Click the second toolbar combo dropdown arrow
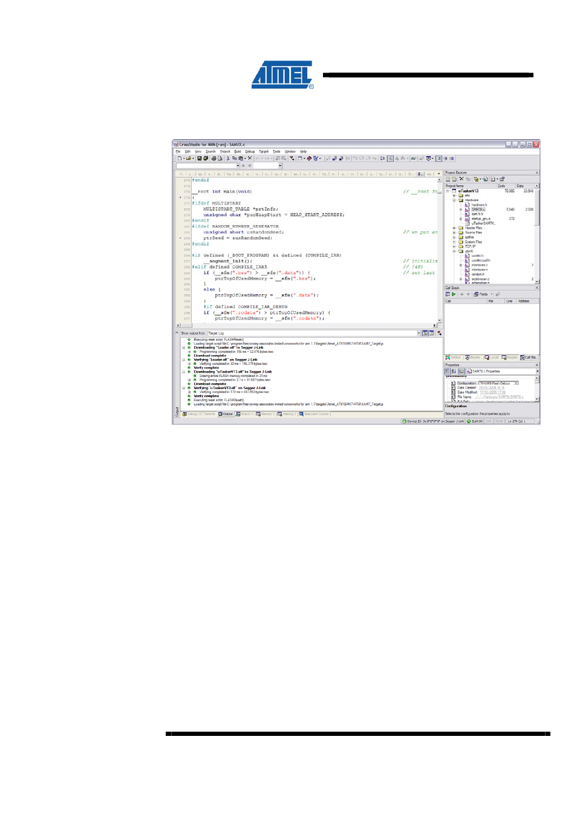 (280, 166)
